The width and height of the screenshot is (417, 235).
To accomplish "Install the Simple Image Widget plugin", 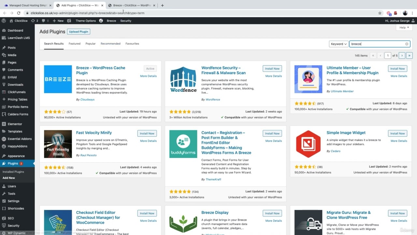I will tap(397, 133).
